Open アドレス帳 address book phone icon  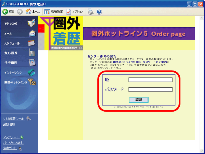(31, 23)
